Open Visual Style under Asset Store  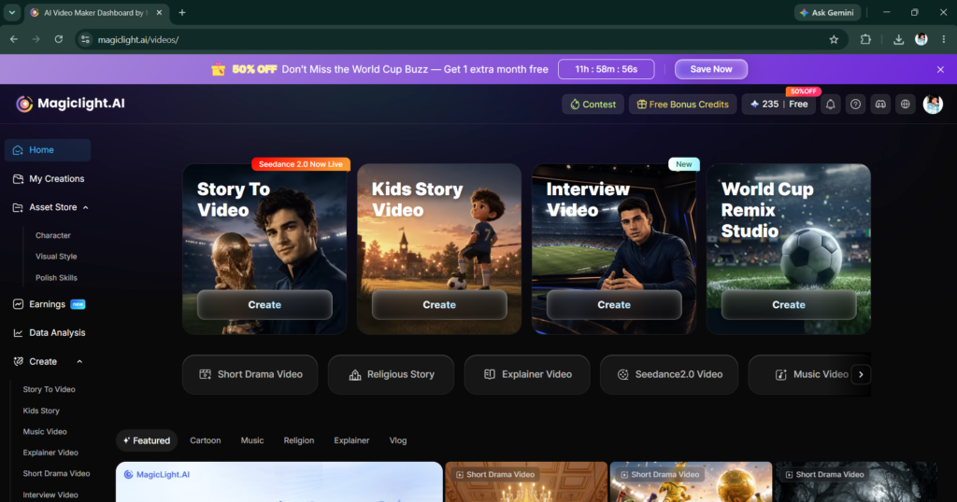tap(56, 257)
